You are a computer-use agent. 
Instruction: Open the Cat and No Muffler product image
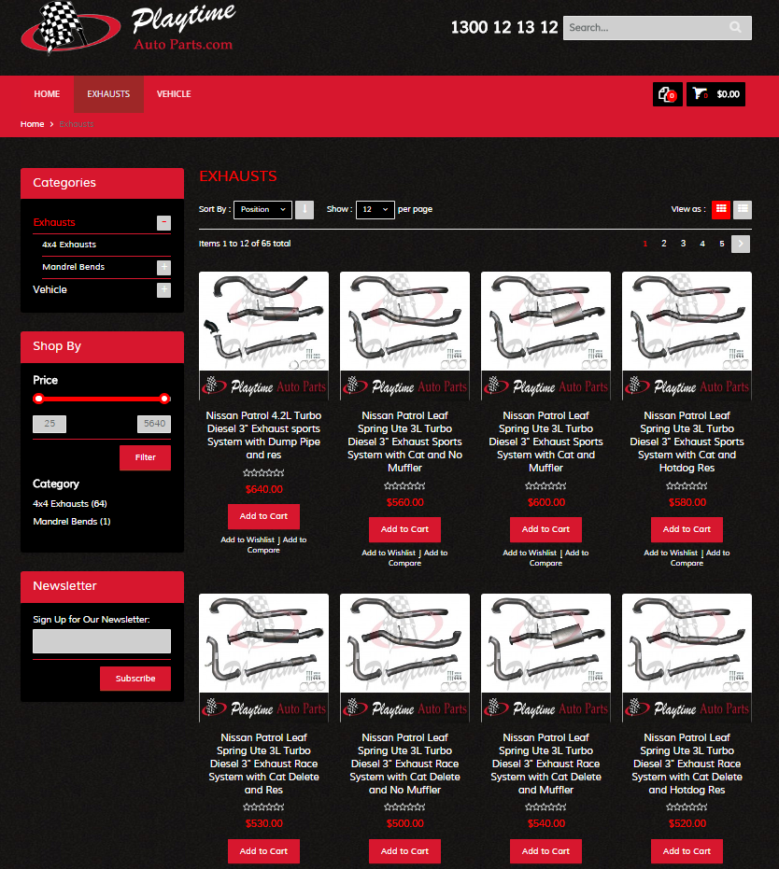click(404, 336)
